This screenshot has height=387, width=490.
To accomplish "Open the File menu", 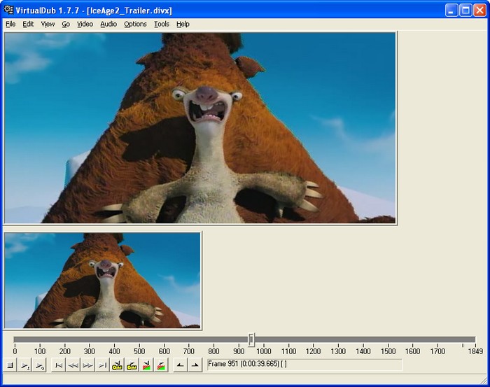I will tap(10, 24).
